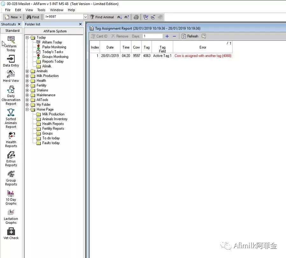Expand the Animals folder
This screenshot has height=258, width=286.
[x=27, y=71]
